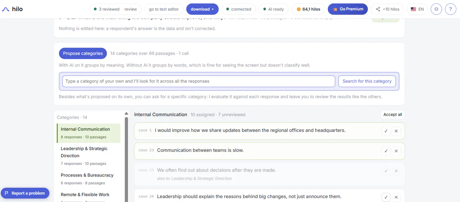This screenshot has height=202, width=460.
Task: Reject 'Communication between teams is slow' passage
Action: click(x=396, y=151)
